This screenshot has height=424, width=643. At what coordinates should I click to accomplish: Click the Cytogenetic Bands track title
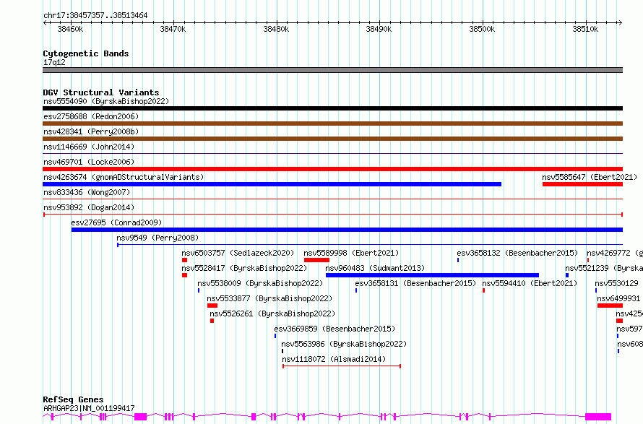[x=86, y=53]
